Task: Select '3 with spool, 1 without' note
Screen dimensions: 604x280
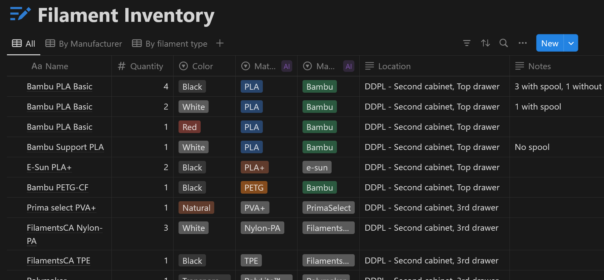Action: point(557,86)
